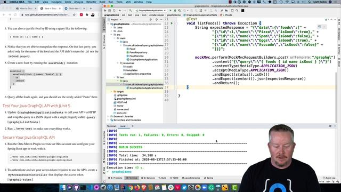This screenshot has width=341, height=192.
Task: Run with coverage from the toolbar
Action: pos(180,11)
